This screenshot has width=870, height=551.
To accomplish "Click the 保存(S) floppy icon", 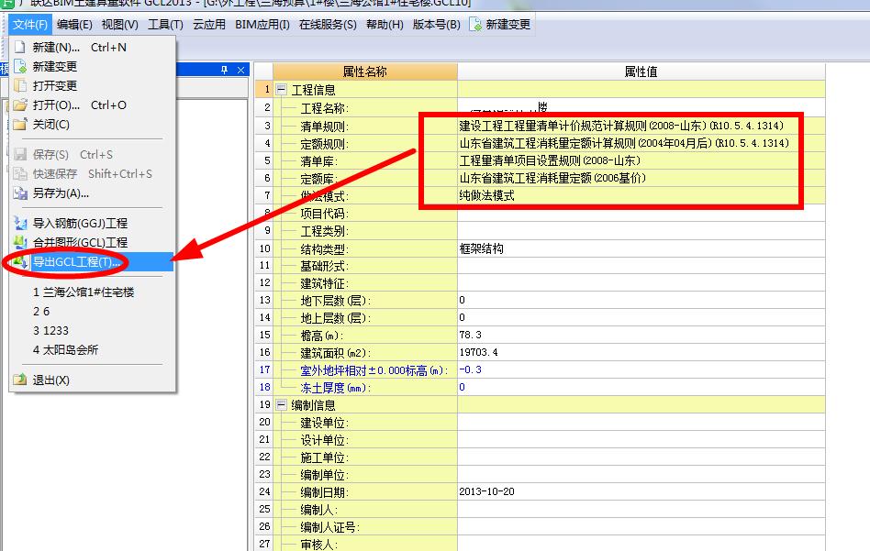I will (20, 154).
